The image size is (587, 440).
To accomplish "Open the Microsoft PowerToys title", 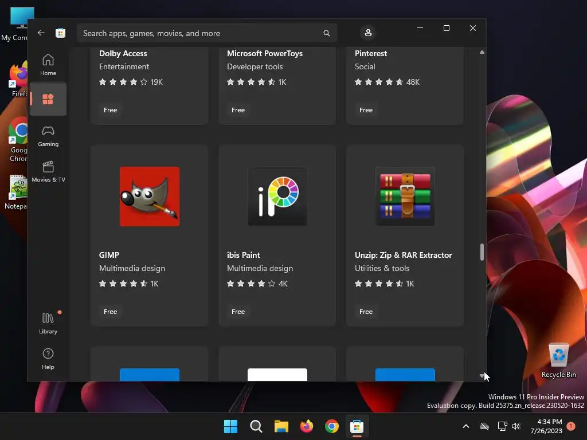I will click(x=265, y=53).
